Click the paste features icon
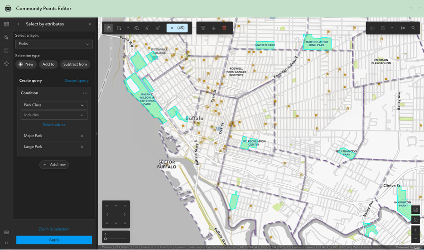The image size is (424, 250). (383, 28)
